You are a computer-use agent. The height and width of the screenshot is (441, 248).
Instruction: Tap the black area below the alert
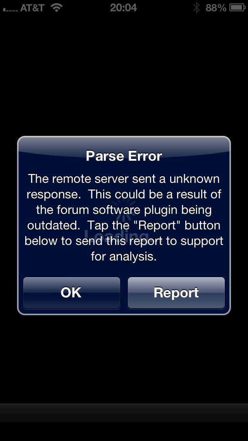(x=124, y=359)
